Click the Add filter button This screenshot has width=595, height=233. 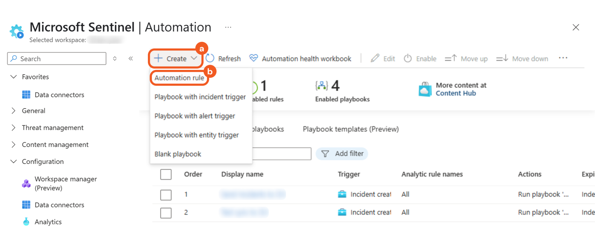coord(342,153)
